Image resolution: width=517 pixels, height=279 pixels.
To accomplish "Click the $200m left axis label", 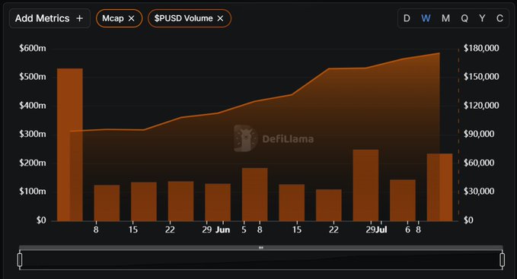I will click(33, 163).
